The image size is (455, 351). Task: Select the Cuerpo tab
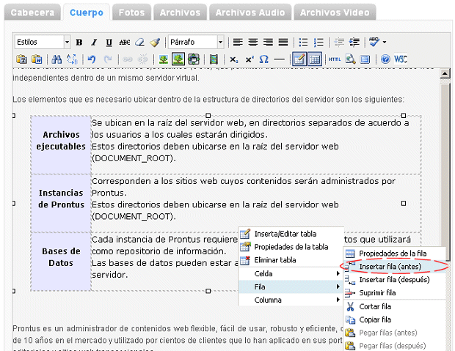click(87, 12)
